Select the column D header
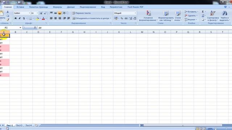Screen dimensions: 232x130 (x=38, y=32)
